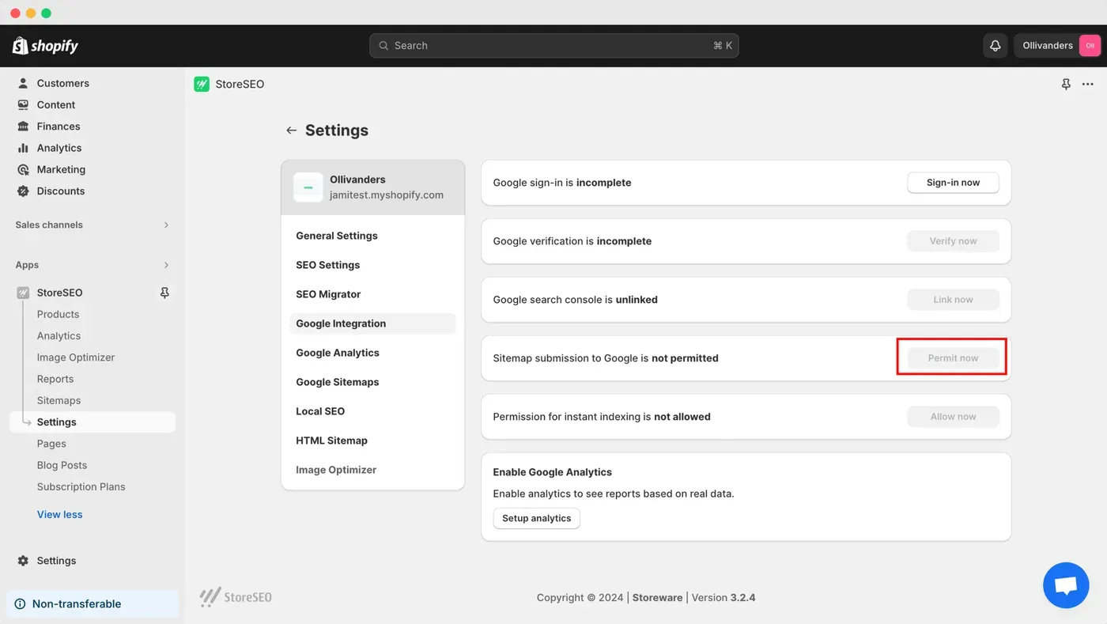Click the Allow now button
The height and width of the screenshot is (624, 1107).
point(953,417)
